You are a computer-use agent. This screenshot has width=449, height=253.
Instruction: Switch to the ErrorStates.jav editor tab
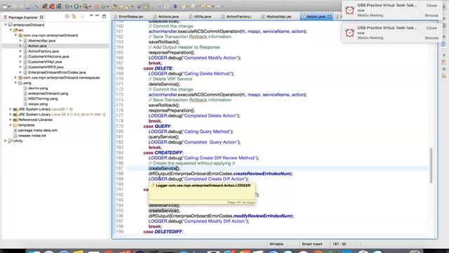[x=128, y=17]
